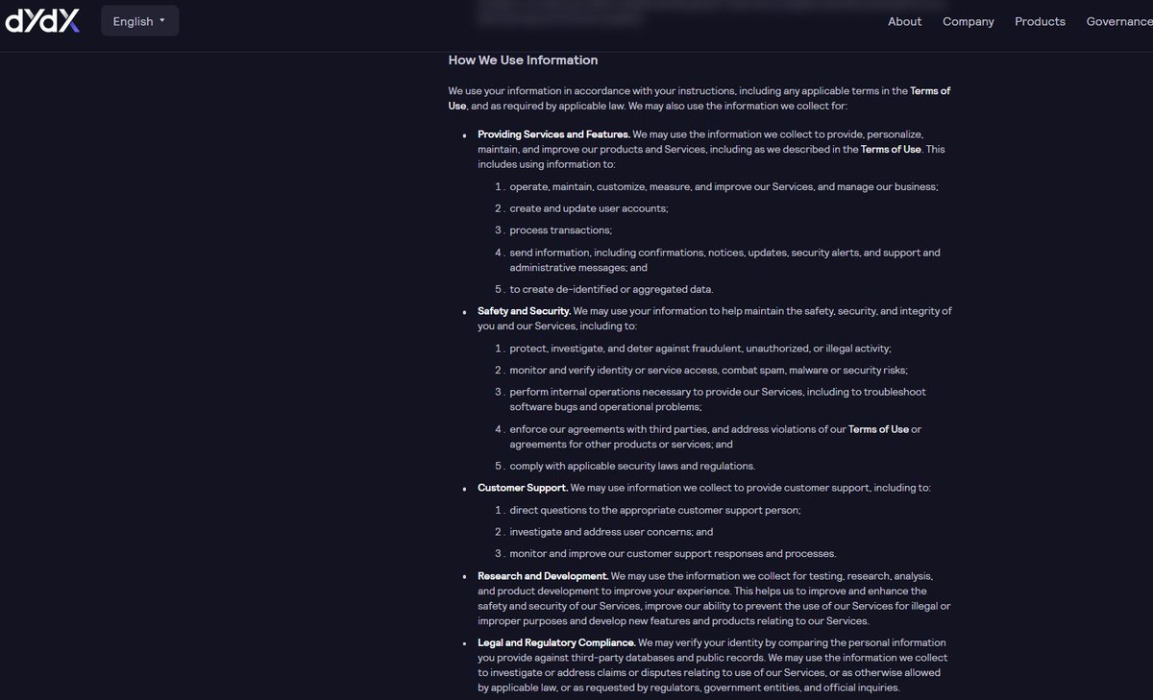
Task: Click 'Legal and Regulatory Compliance.' bold text
Action: click(x=556, y=642)
